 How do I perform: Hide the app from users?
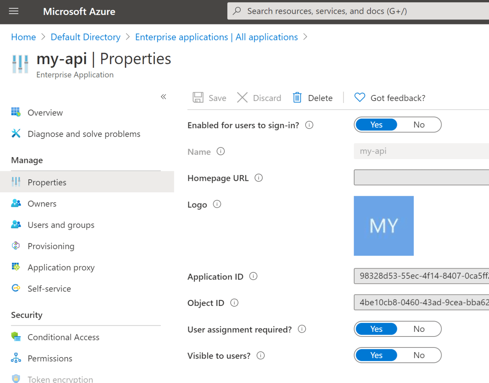tap(419, 355)
